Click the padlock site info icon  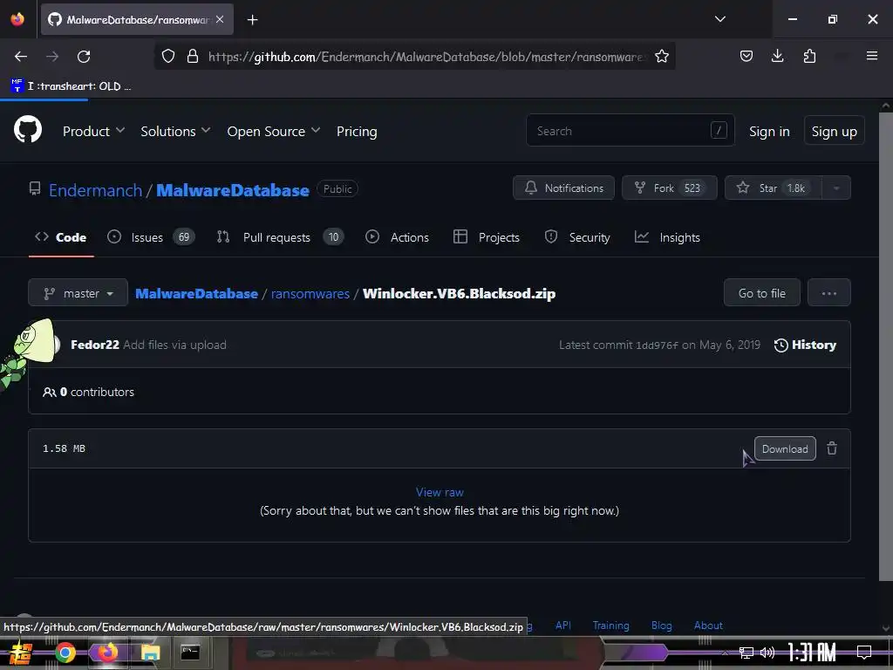[193, 57]
